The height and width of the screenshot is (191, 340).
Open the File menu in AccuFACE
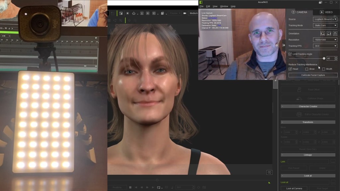point(202,6)
